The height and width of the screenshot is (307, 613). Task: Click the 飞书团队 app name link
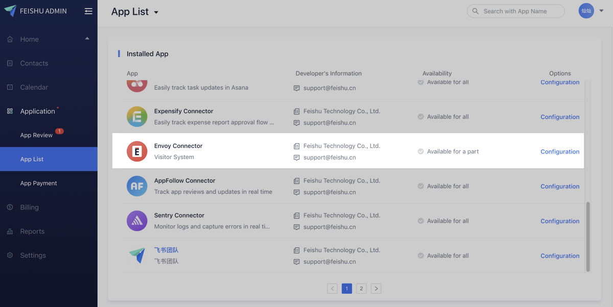pyautogui.click(x=166, y=250)
